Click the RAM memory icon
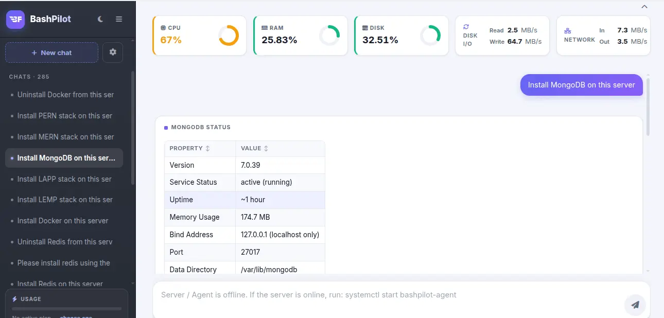Screen dimensions: 664x318 point(265,28)
